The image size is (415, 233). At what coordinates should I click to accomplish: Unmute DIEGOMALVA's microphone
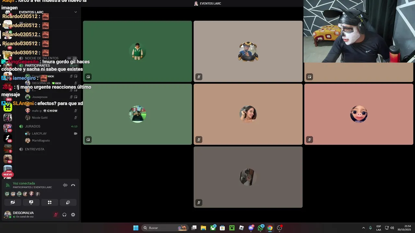click(x=56, y=215)
